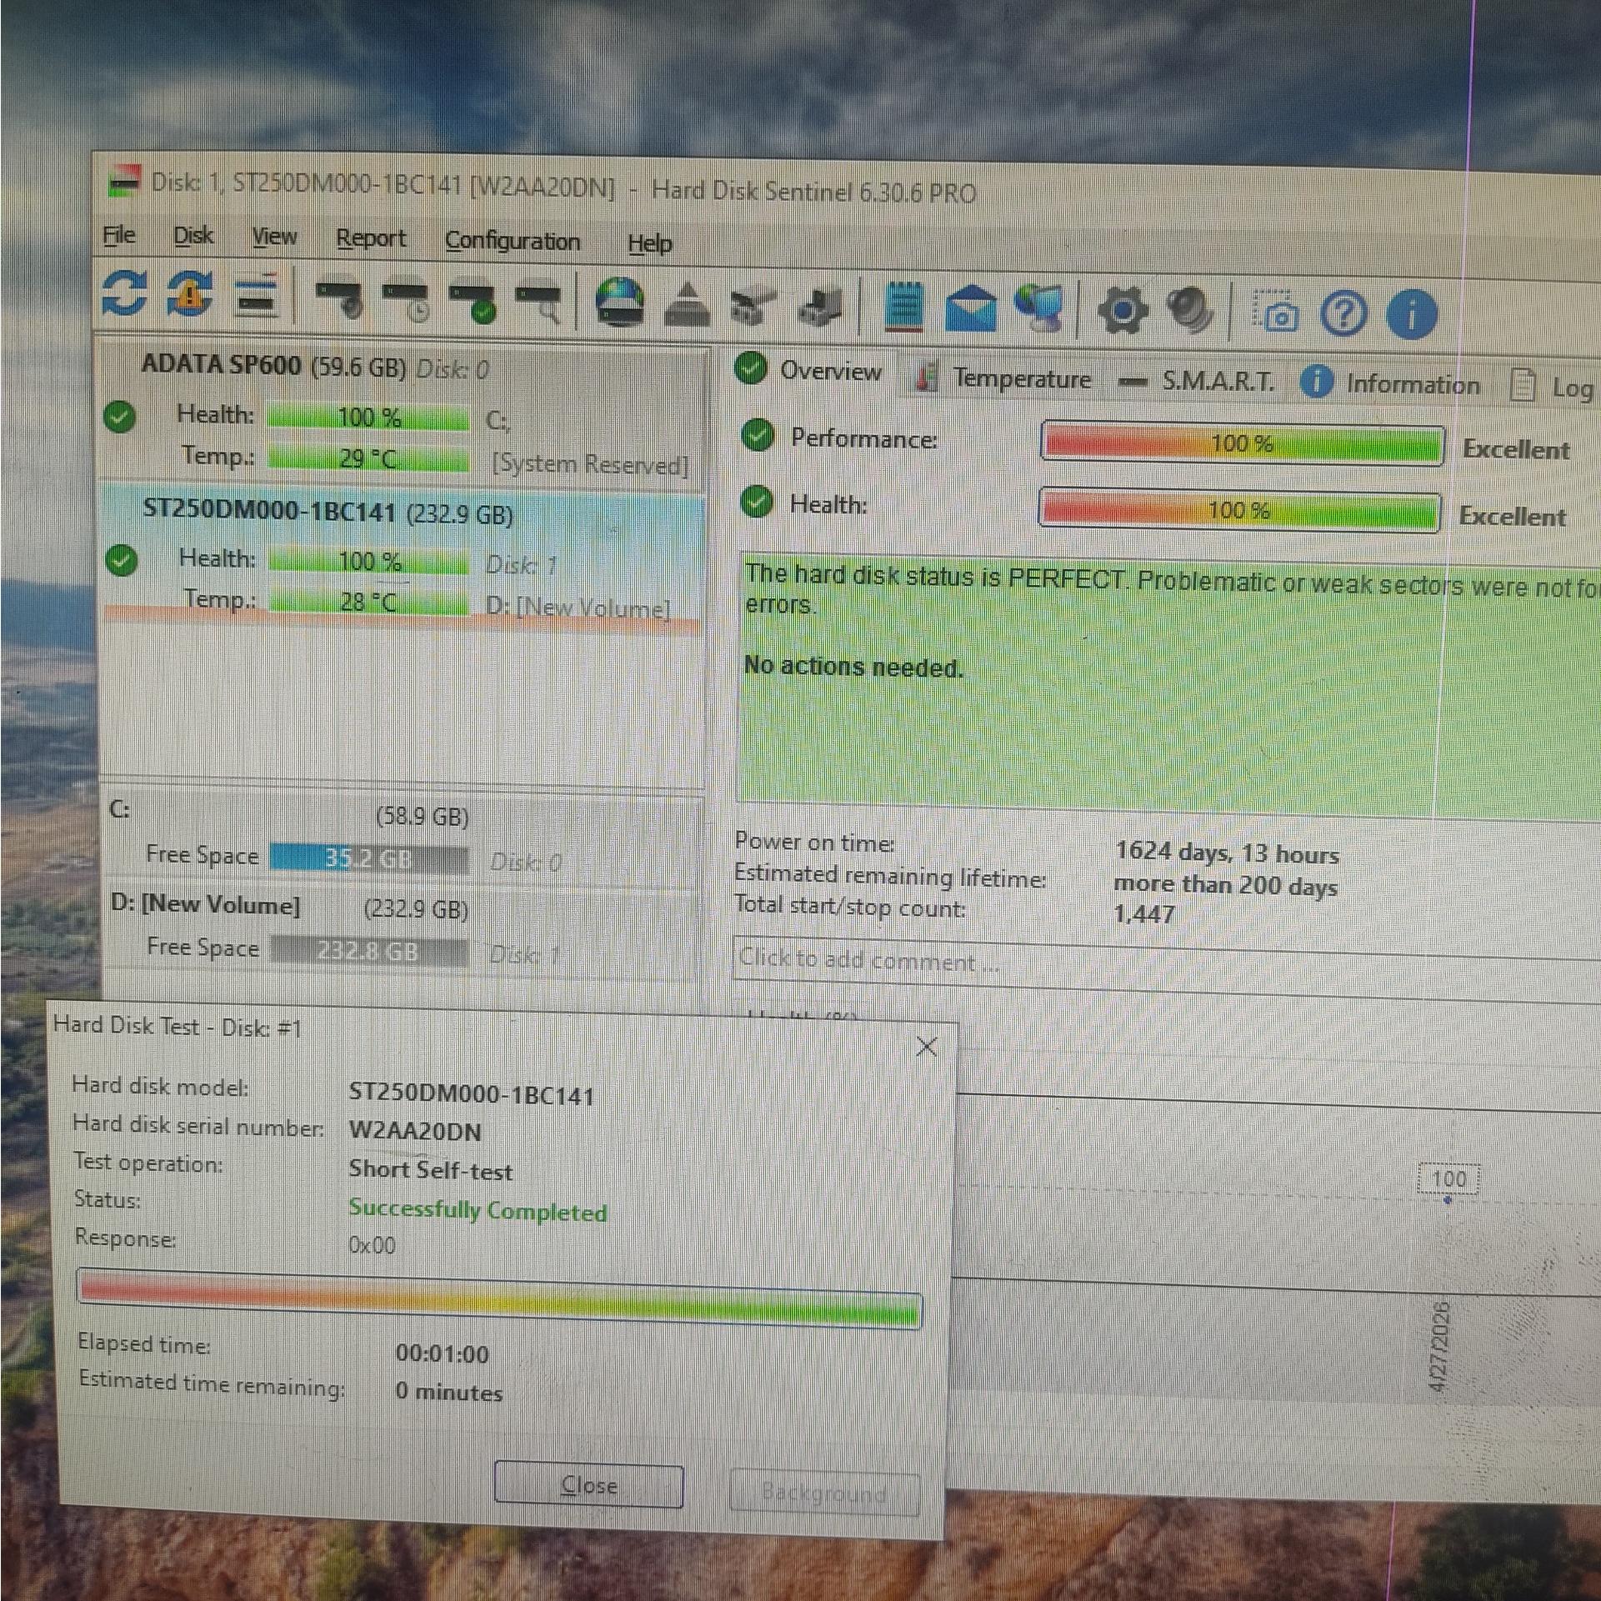
Task: Click the start/stop count '1,447' value
Action: point(1144,914)
